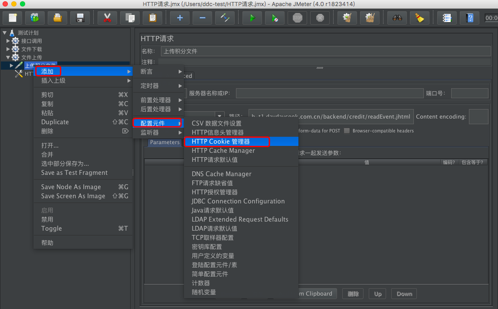Click the 服务器名称或IP input field
Image resolution: width=498 pixels, height=309 pixels.
(330, 93)
